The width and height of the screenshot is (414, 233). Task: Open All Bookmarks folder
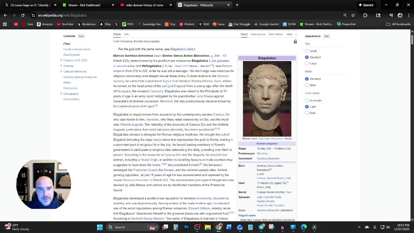coord(398,24)
